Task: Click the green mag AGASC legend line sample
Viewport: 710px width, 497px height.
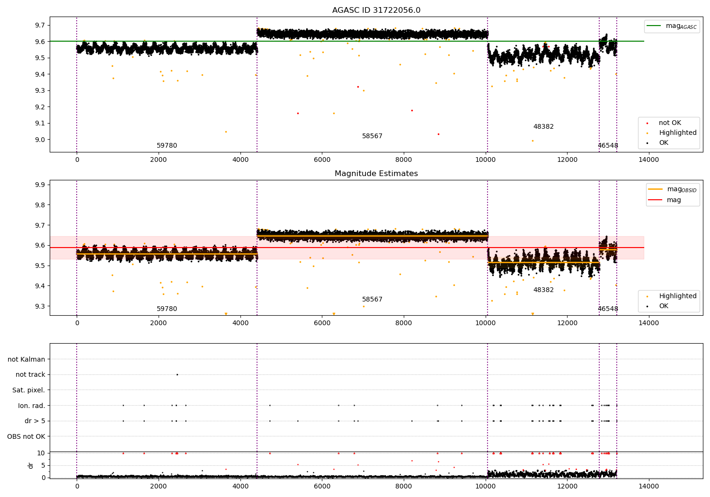Action: pyautogui.click(x=655, y=26)
